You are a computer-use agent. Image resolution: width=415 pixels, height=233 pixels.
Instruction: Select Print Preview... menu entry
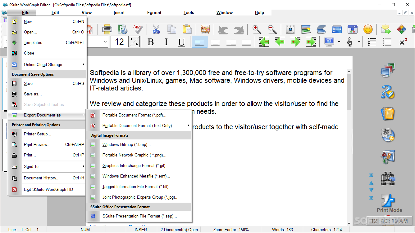point(47,144)
